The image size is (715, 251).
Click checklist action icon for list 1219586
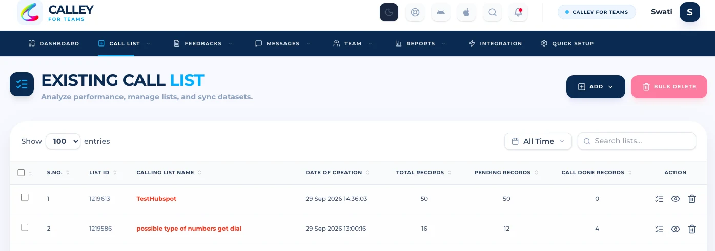659,229
